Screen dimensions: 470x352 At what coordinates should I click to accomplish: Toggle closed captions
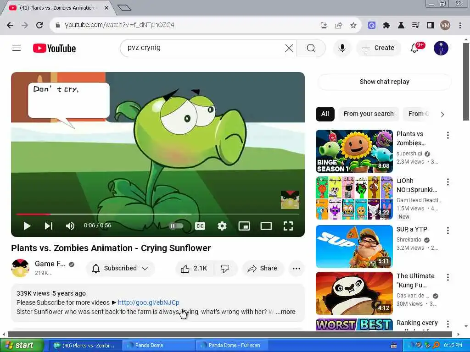[200, 226]
